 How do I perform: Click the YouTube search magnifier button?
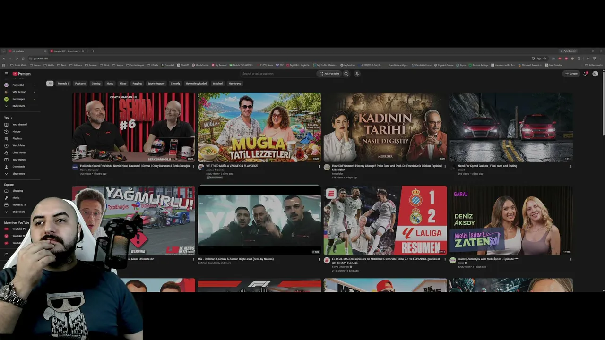tap(346, 74)
